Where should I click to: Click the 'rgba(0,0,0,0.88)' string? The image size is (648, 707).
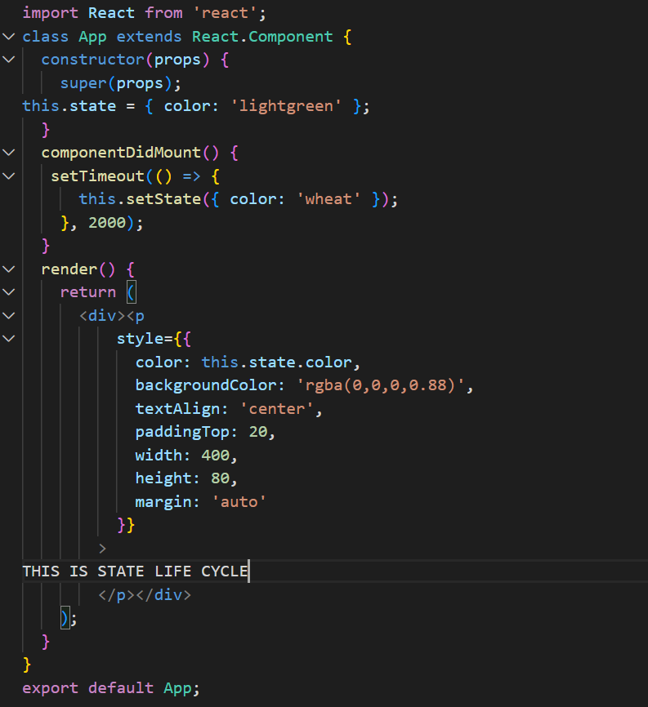point(381,385)
